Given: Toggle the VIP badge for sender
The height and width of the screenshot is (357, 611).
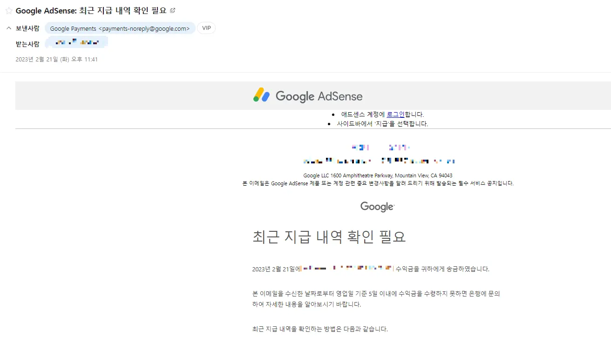Looking at the screenshot, I should pos(206,28).
